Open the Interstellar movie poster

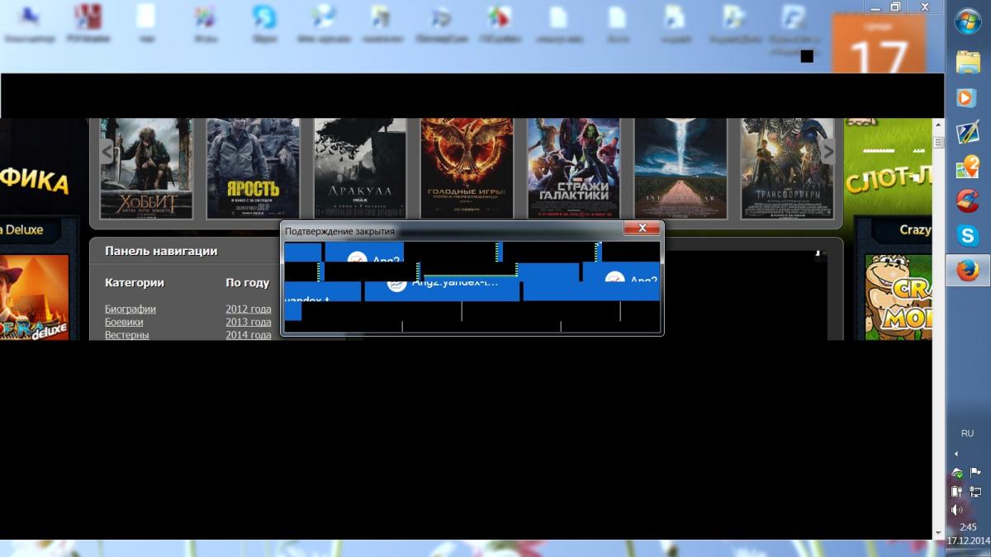(680, 168)
